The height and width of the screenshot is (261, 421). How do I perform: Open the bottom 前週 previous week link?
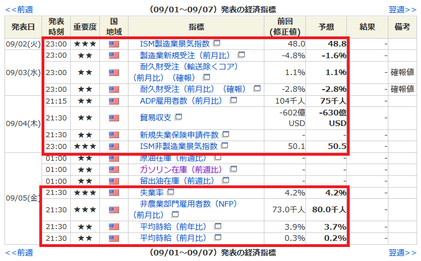(x=19, y=253)
